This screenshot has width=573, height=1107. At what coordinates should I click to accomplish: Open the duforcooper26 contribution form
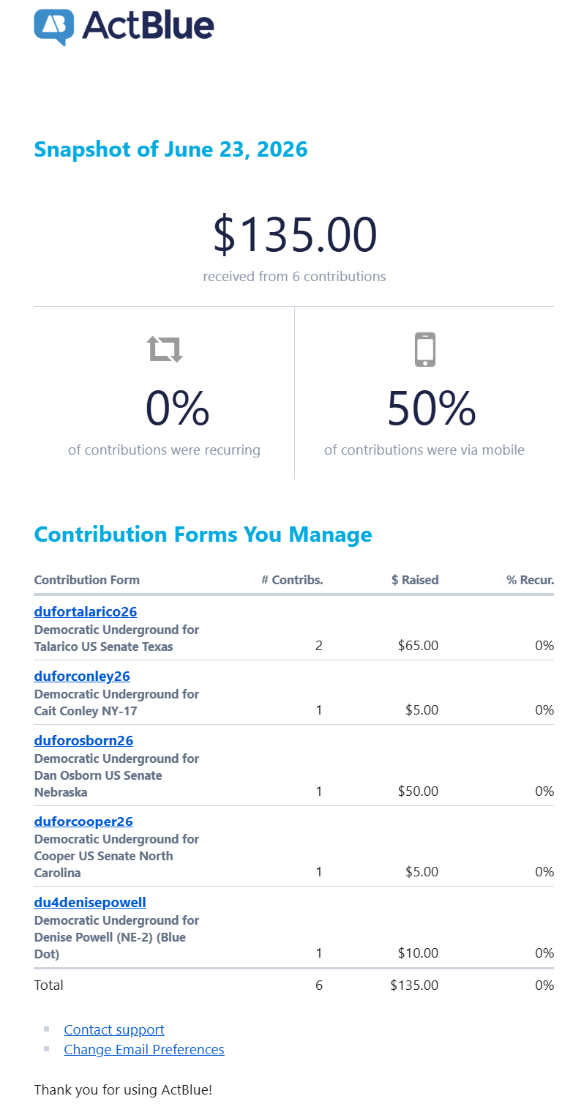tap(83, 821)
